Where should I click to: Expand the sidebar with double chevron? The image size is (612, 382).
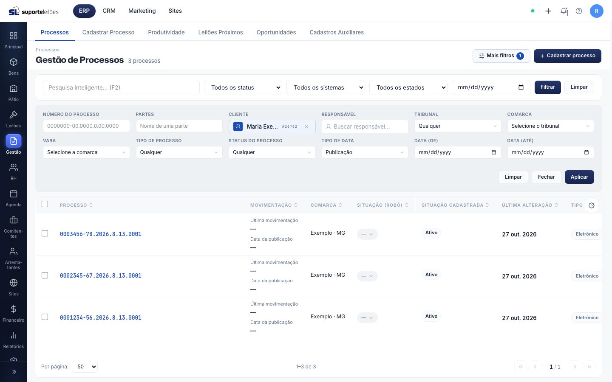pyautogui.click(x=14, y=372)
